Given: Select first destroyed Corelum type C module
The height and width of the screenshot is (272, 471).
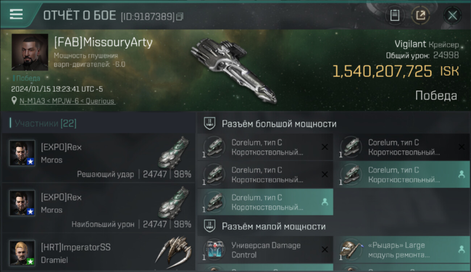Looking at the screenshot, I should (x=265, y=147).
